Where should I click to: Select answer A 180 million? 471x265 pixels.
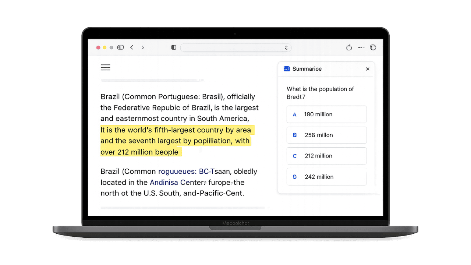pyautogui.click(x=326, y=114)
